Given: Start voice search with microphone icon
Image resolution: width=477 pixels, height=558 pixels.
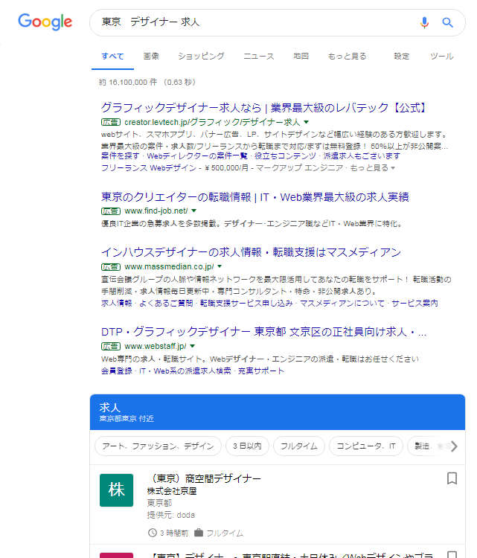Looking at the screenshot, I should pyautogui.click(x=424, y=22).
